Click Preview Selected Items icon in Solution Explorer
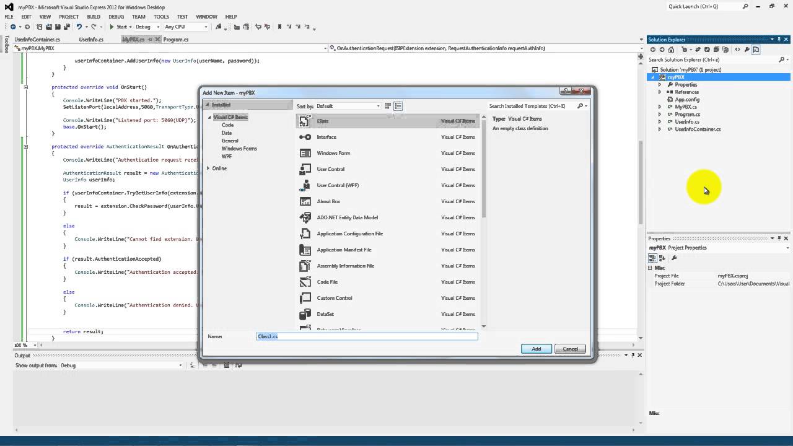Screen dimensions: 793x446 [756, 50]
